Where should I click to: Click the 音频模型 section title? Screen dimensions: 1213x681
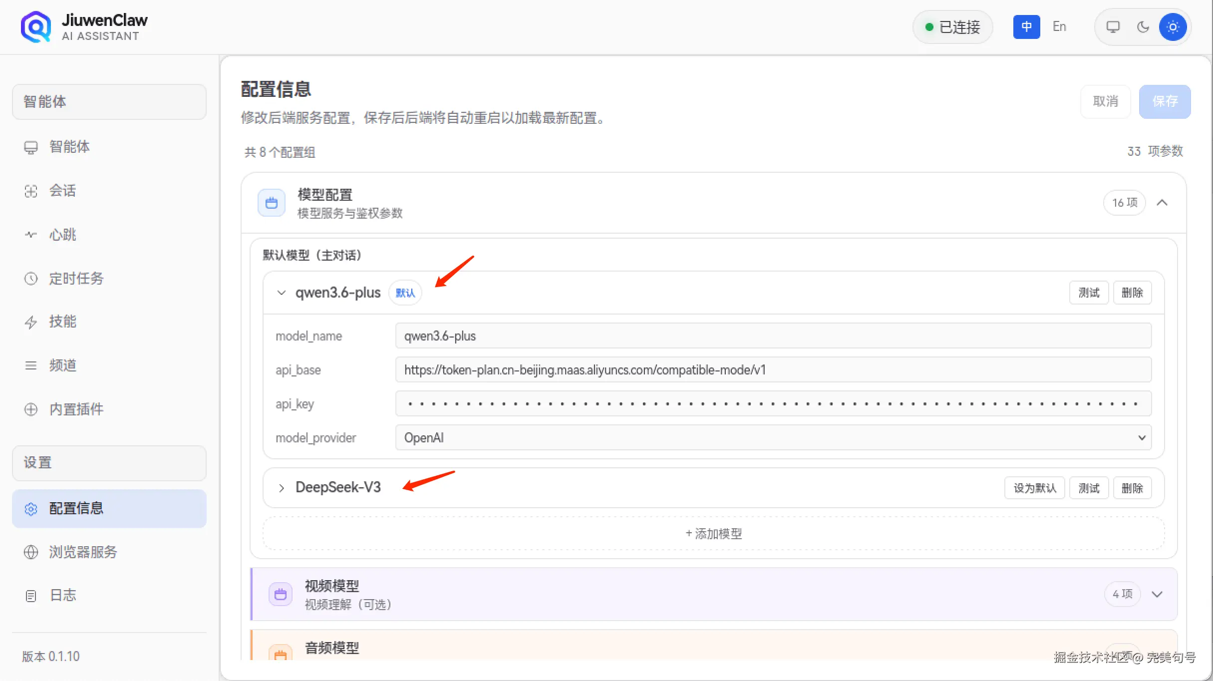coord(332,648)
